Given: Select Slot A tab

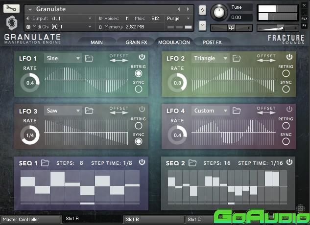Looking at the screenshot, I should tap(92, 219).
